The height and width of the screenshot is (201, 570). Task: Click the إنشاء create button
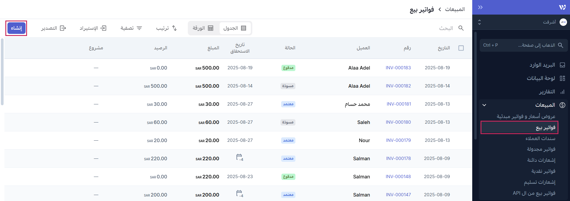point(16,28)
